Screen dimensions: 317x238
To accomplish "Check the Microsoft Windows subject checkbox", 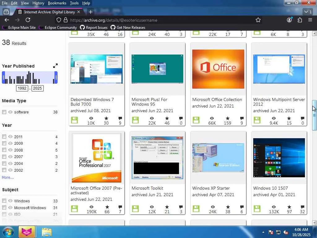I will pyautogui.click(x=4, y=207).
